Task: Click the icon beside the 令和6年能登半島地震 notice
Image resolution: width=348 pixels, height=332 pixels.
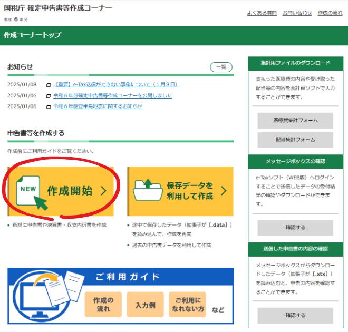Action: [x=49, y=106]
